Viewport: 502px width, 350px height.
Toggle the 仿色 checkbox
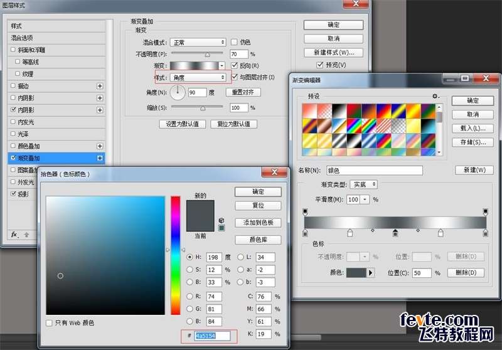coord(234,42)
